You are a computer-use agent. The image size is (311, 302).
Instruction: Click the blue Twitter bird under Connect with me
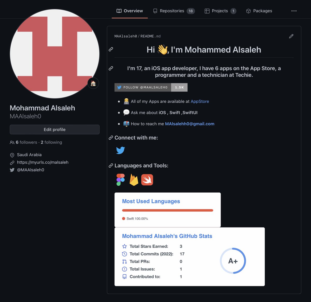[121, 150]
